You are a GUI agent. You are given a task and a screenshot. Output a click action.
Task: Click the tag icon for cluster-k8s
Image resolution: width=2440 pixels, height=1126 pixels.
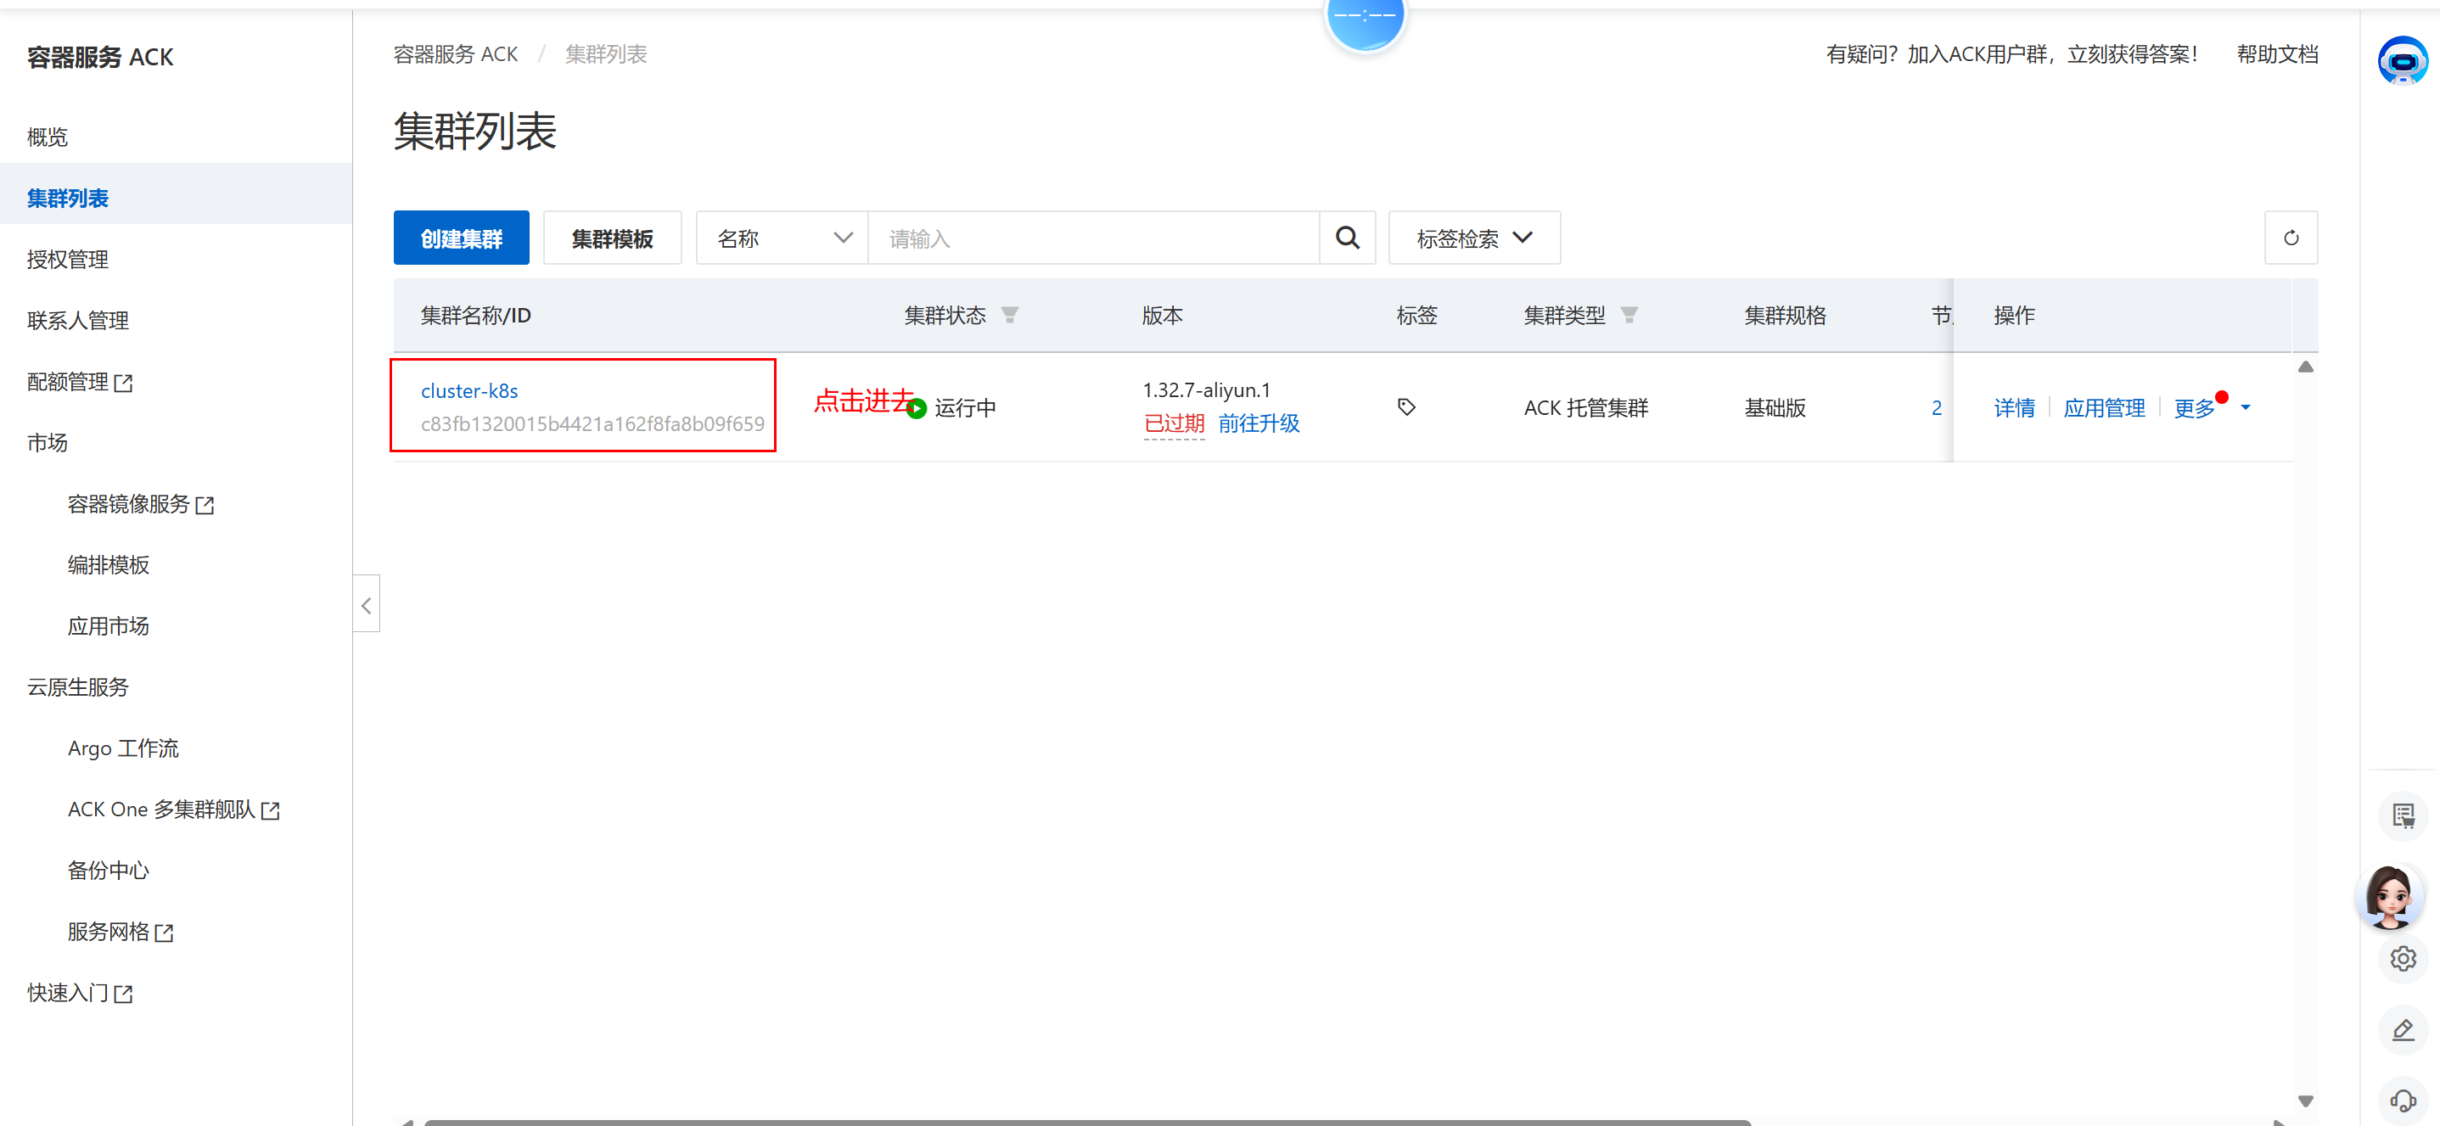tap(1406, 407)
